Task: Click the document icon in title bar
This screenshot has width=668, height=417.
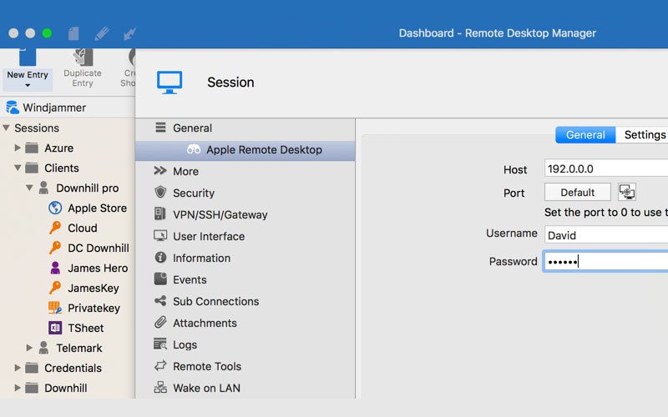Action: (73, 33)
